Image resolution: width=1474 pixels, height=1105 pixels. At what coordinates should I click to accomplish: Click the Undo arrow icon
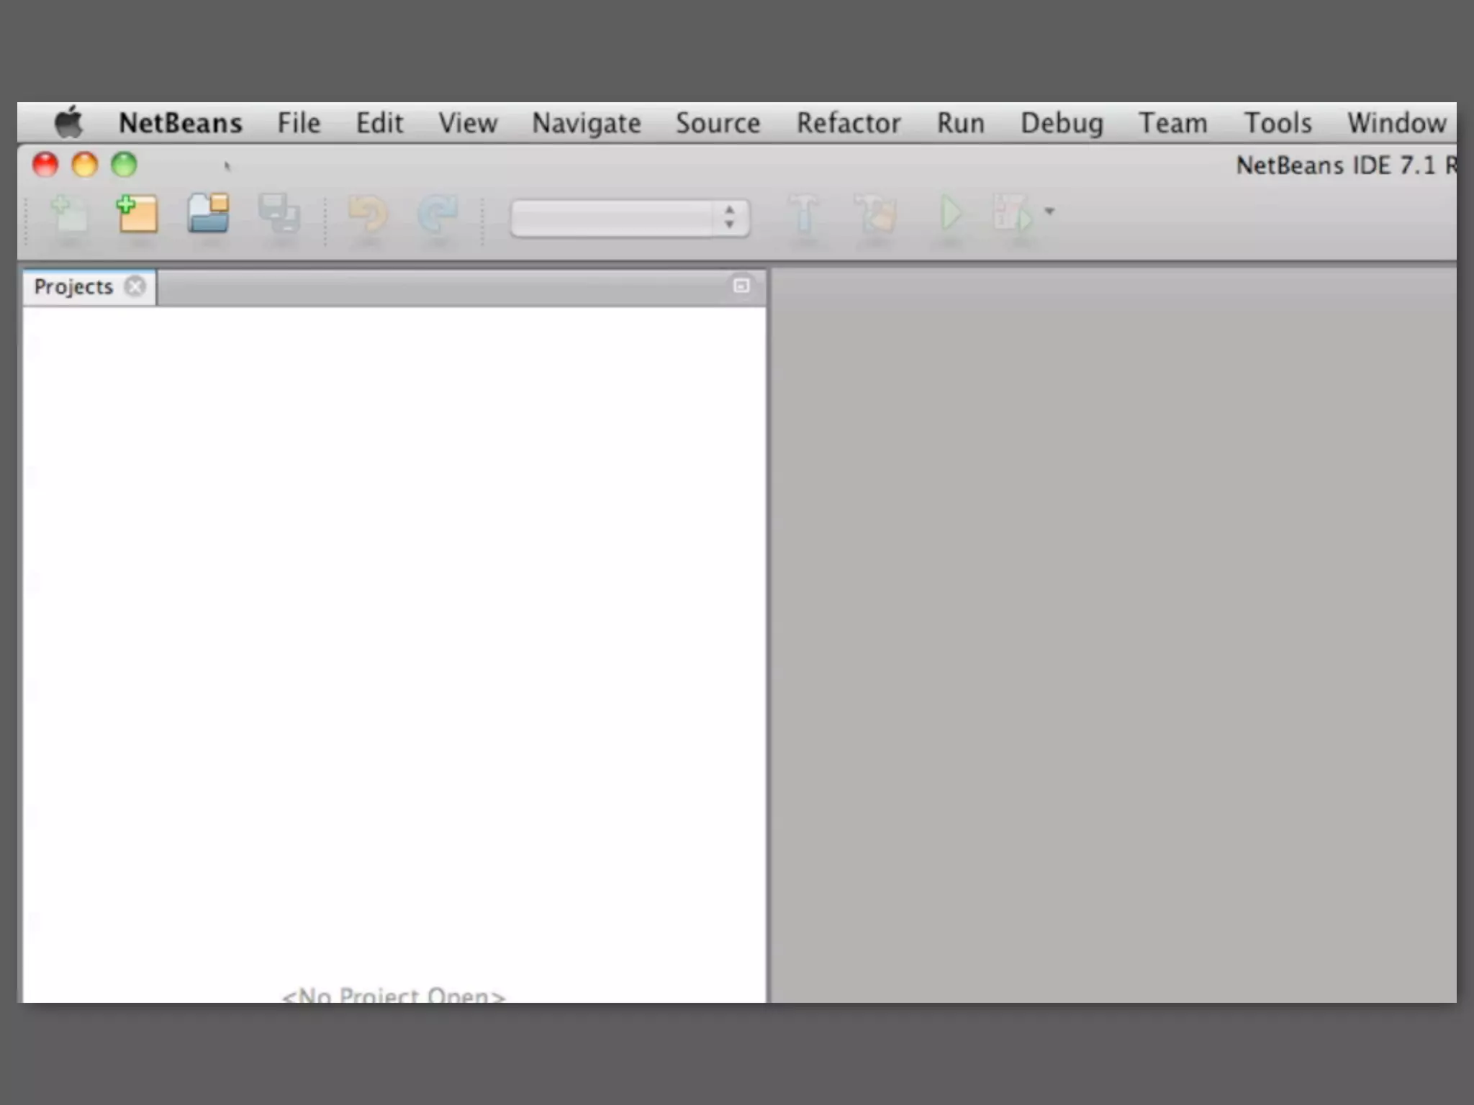[x=368, y=214]
